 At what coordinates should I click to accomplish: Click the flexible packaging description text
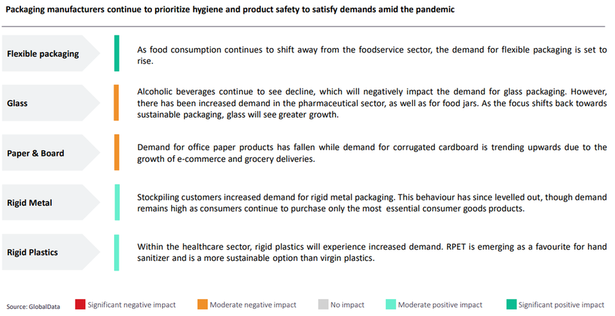click(x=372, y=56)
